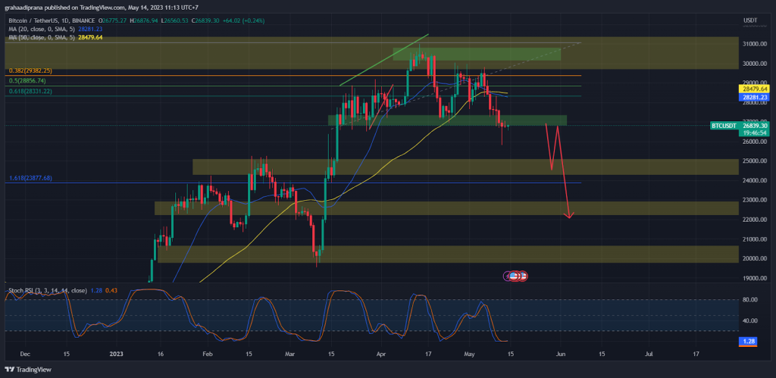Click the blue 28281.23 axis price tag
The width and height of the screenshot is (776, 378).
pyautogui.click(x=754, y=98)
